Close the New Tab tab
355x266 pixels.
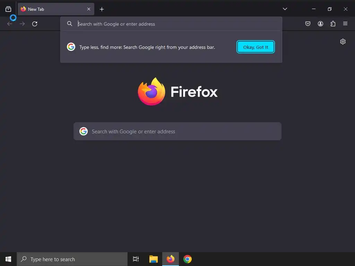pyautogui.click(x=89, y=9)
